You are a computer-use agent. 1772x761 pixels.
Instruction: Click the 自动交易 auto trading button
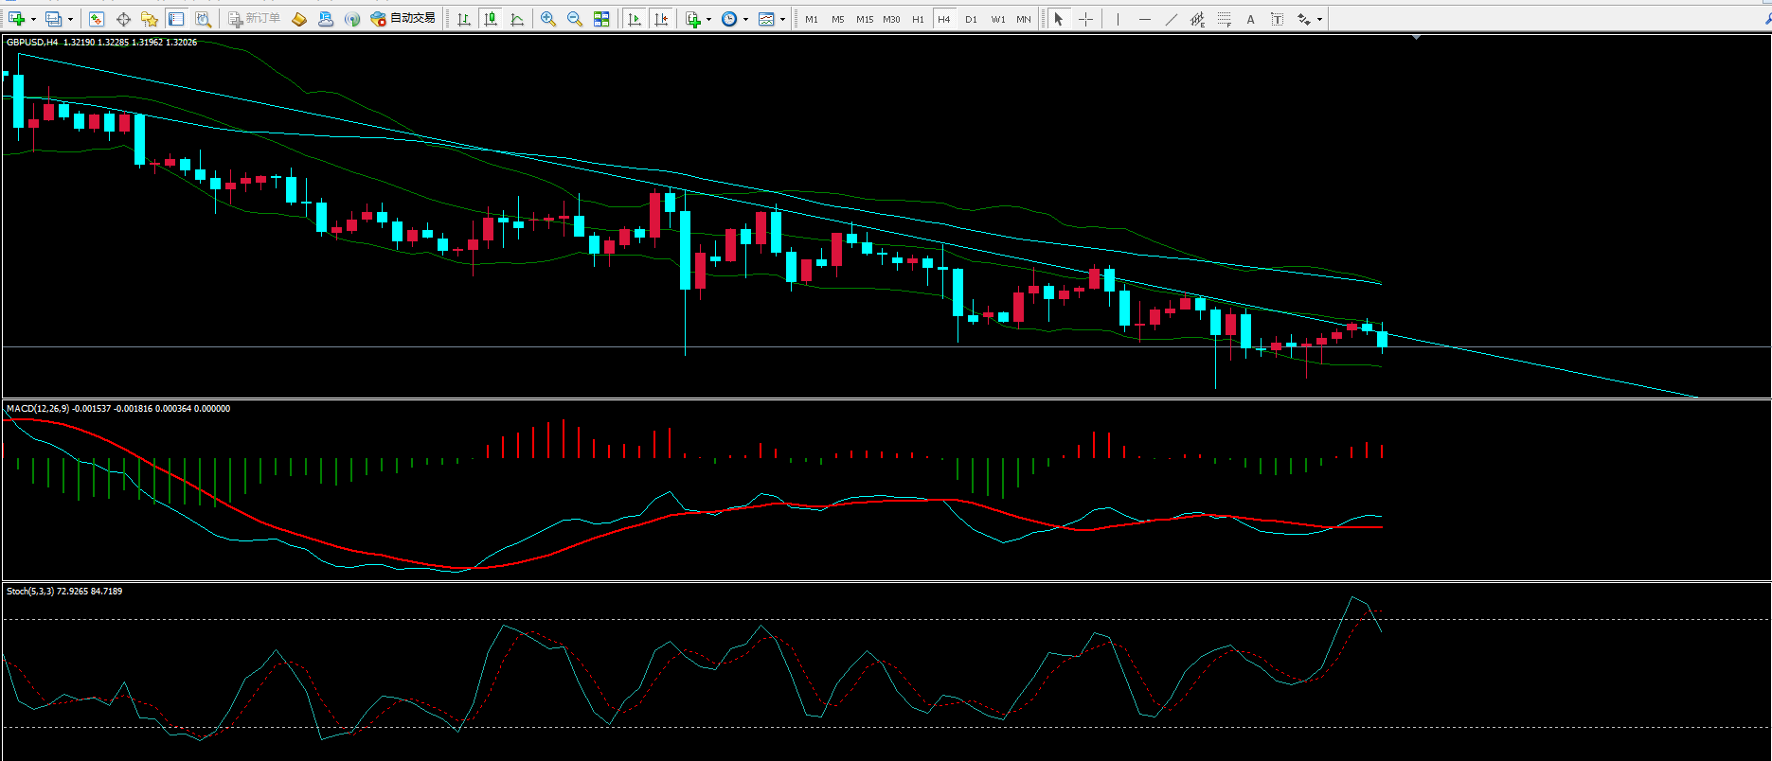coord(403,19)
